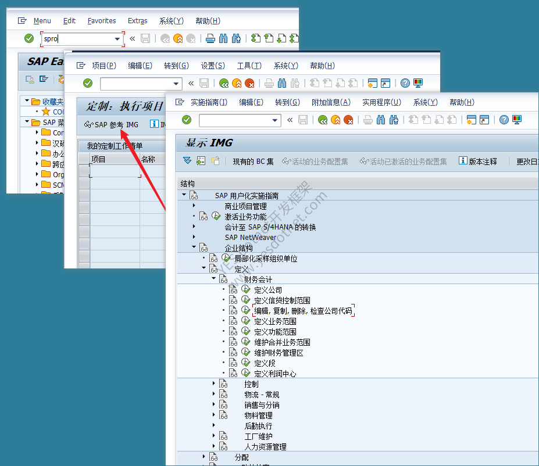The width and height of the screenshot is (539, 466).
Task: Click the Help question mark icon in the Display IMG toolbar
Action: [504, 120]
